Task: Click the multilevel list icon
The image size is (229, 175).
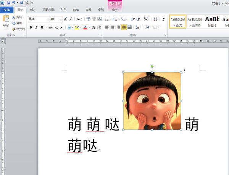Action: coord(124,19)
